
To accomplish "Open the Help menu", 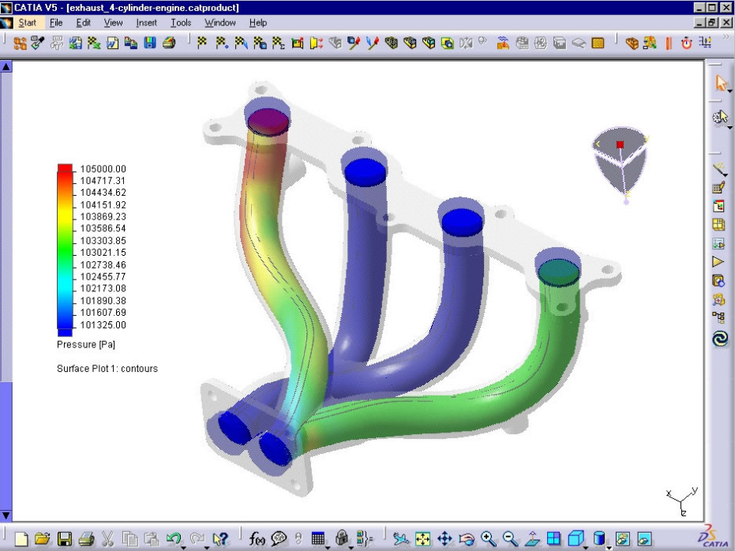I will click(x=258, y=22).
